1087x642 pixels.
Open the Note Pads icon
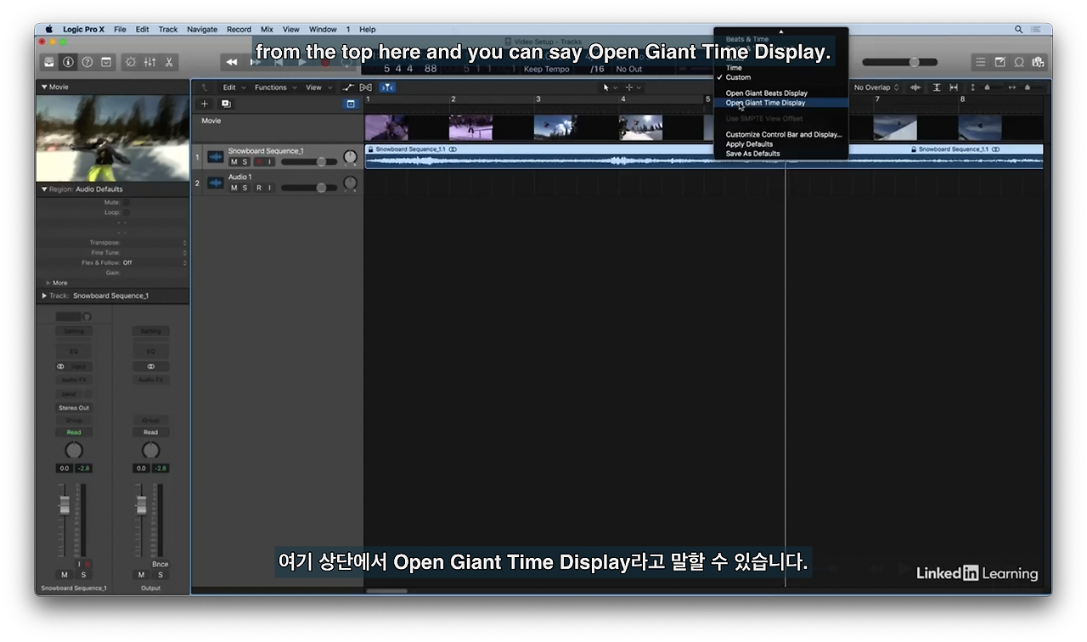1000,62
